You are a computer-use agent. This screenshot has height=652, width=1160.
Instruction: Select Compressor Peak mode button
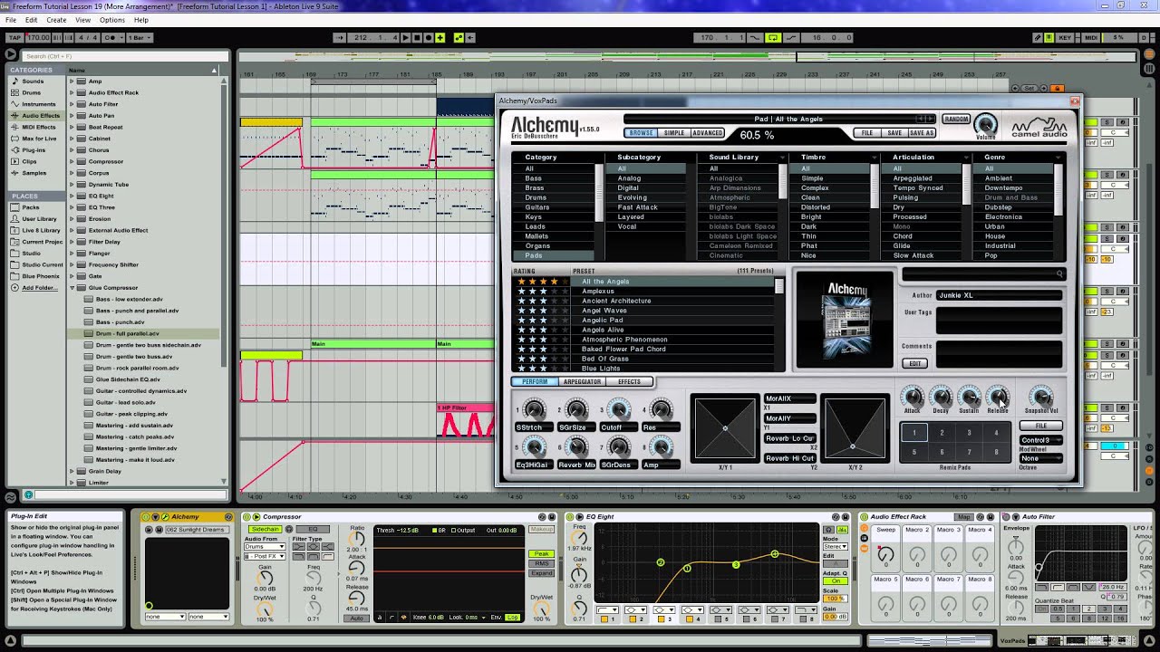click(541, 554)
